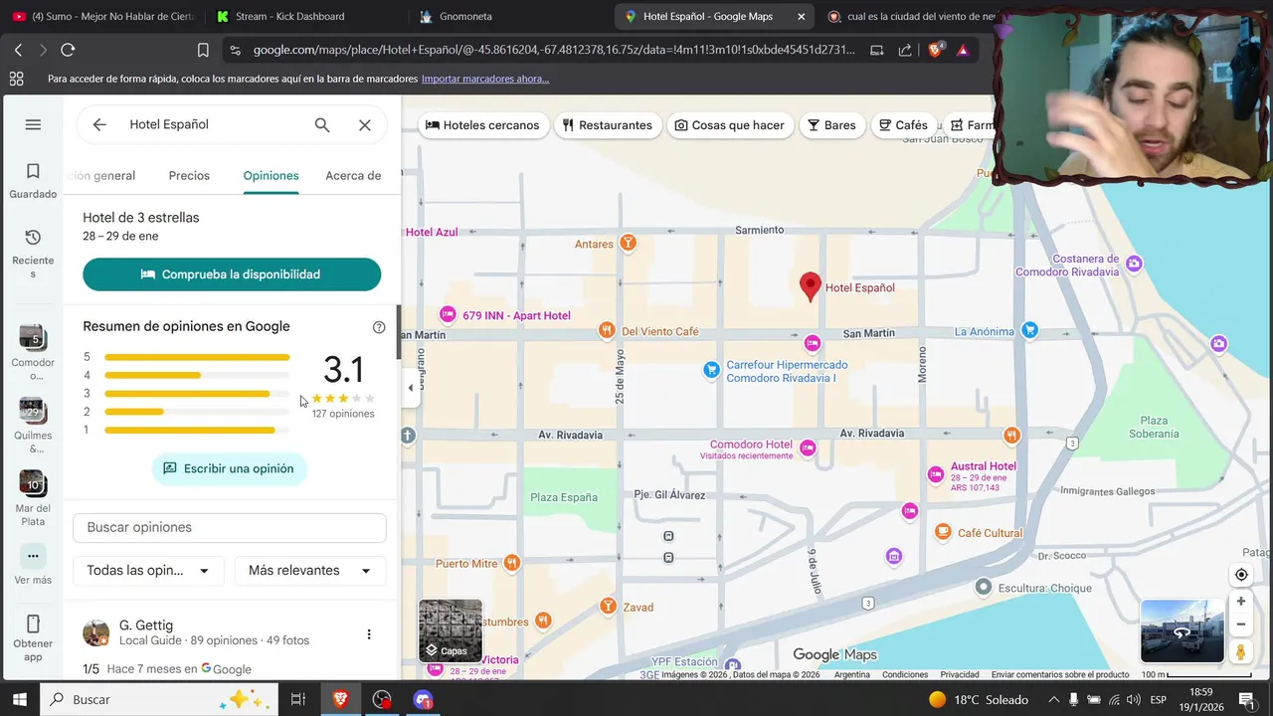Reload the page in the browser
Viewport: 1273px width, 716px height.
(68, 50)
